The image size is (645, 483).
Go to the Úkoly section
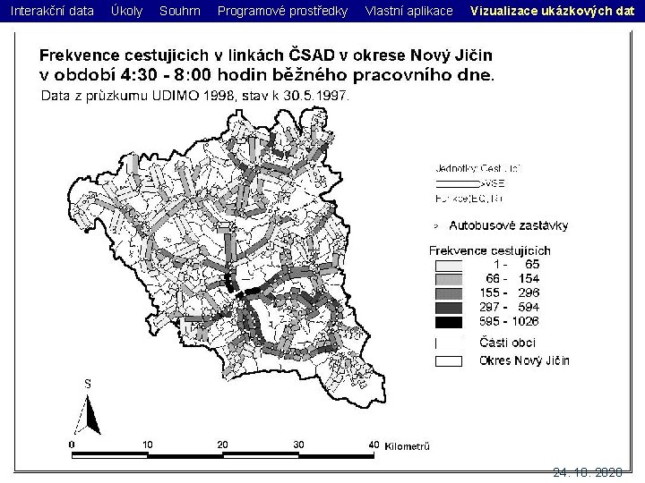(126, 11)
